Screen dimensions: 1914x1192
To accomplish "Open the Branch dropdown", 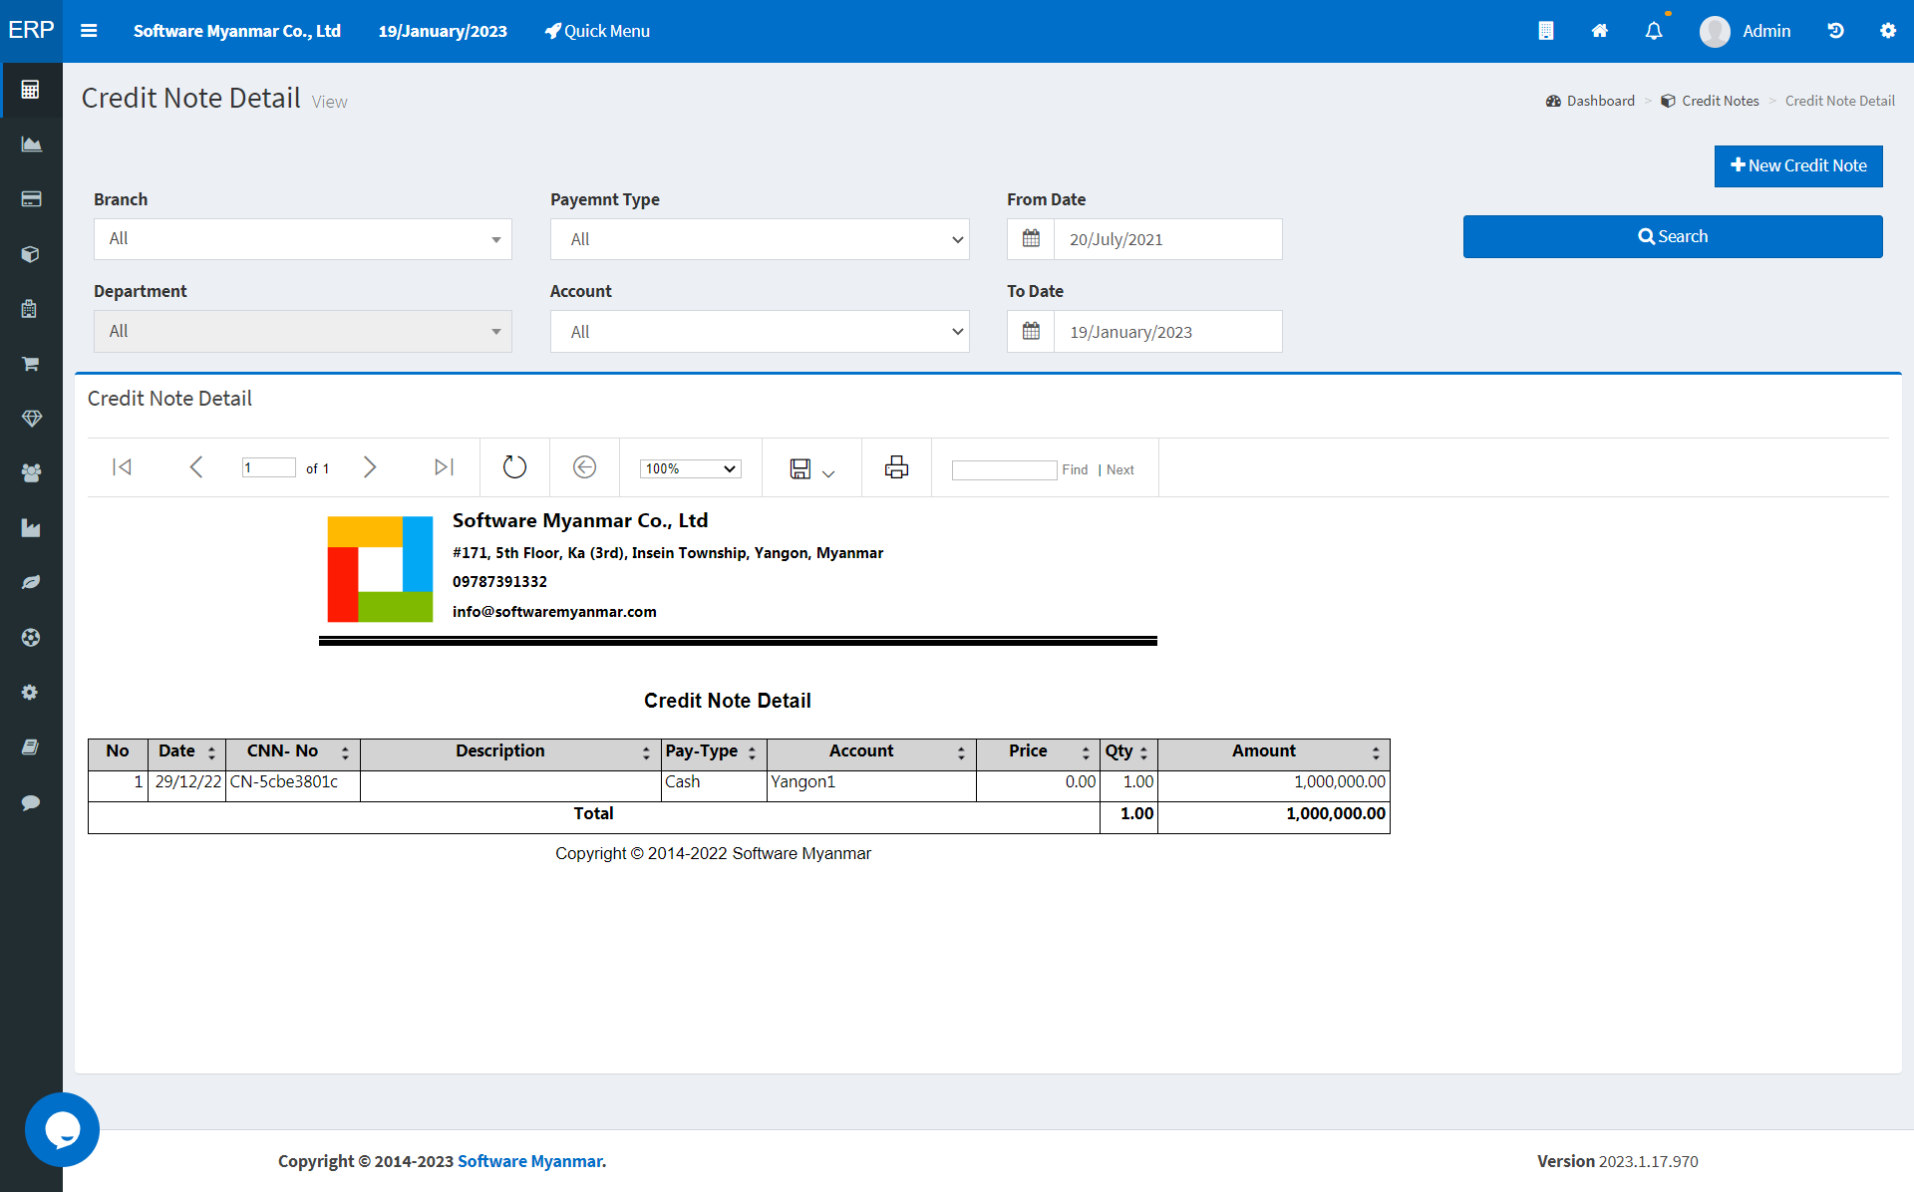I will click(303, 239).
